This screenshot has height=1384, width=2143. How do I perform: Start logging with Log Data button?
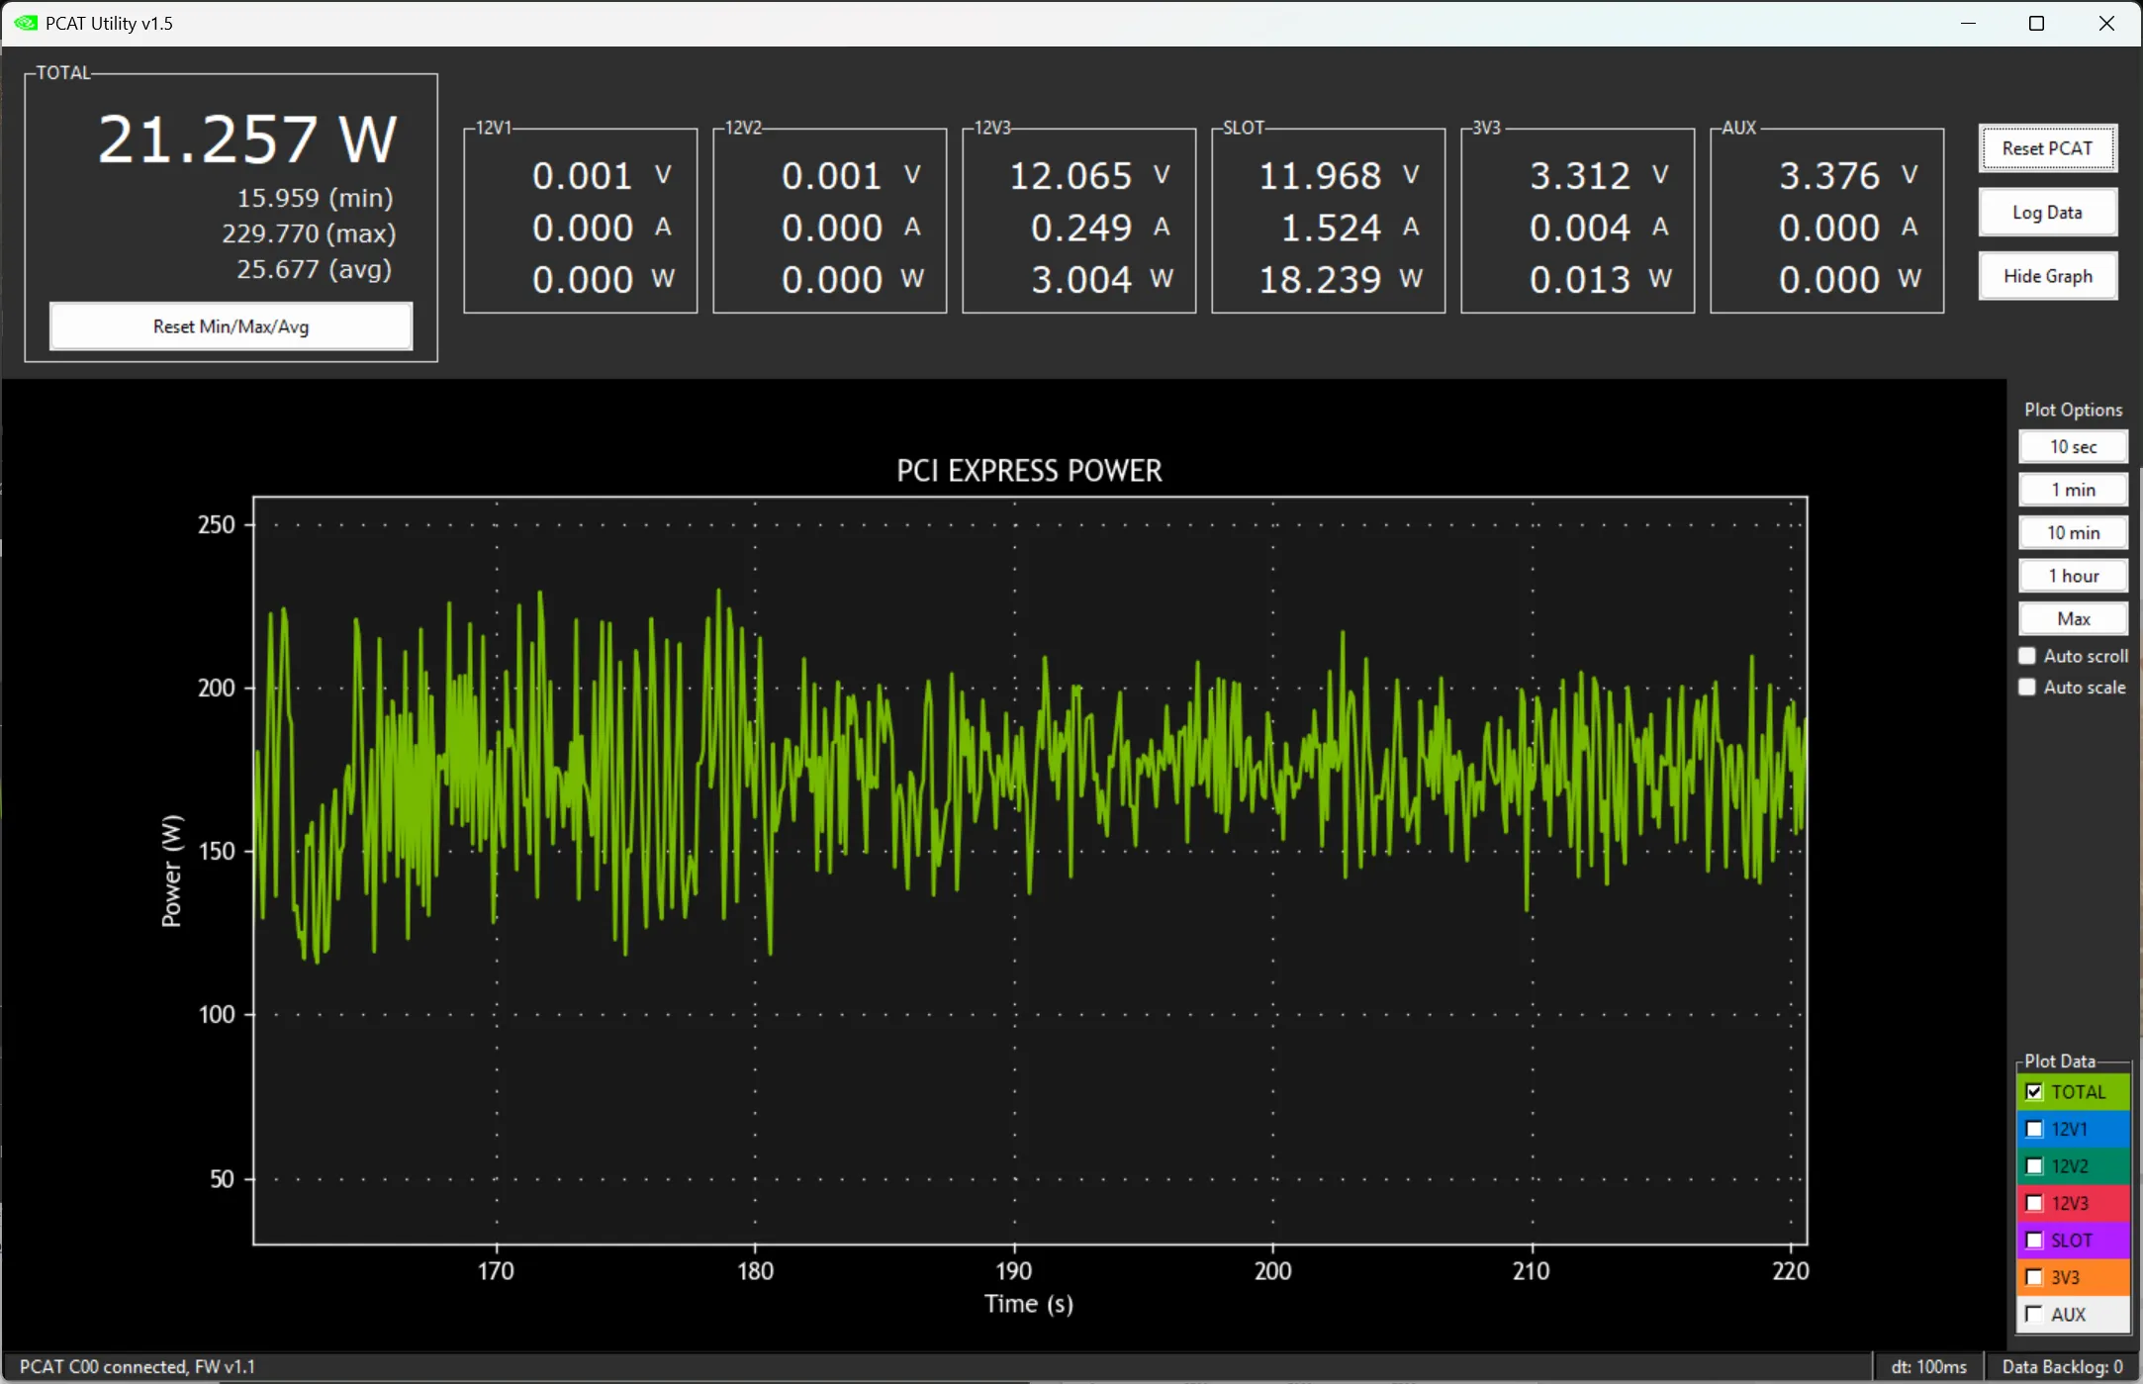pyautogui.click(x=2047, y=213)
